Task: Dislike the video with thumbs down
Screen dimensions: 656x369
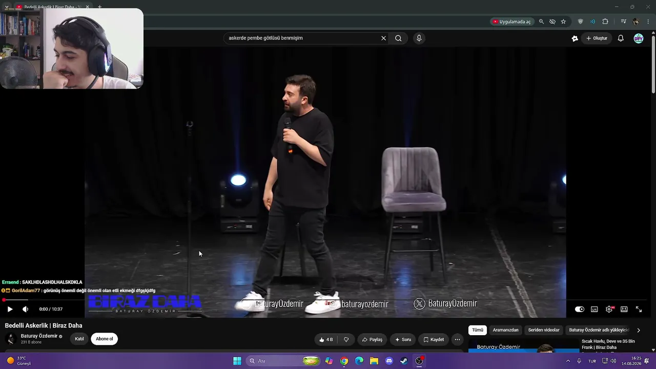Action: tap(346, 339)
